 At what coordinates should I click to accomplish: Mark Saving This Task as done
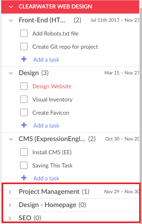pos(24,165)
